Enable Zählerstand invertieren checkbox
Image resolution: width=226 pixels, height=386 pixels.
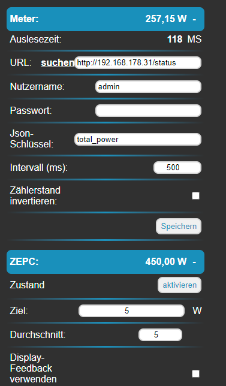click(x=195, y=196)
